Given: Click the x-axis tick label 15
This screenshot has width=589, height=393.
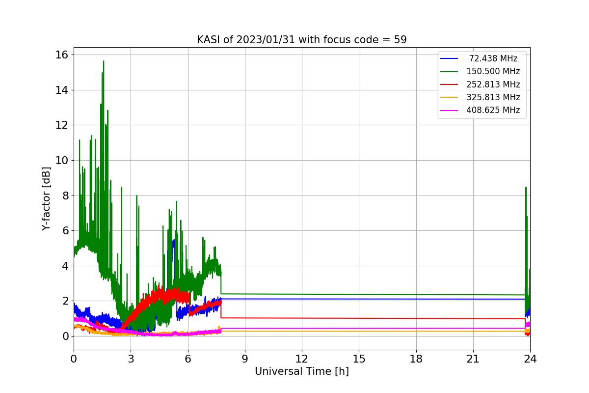Looking at the screenshot, I should 359,359.
